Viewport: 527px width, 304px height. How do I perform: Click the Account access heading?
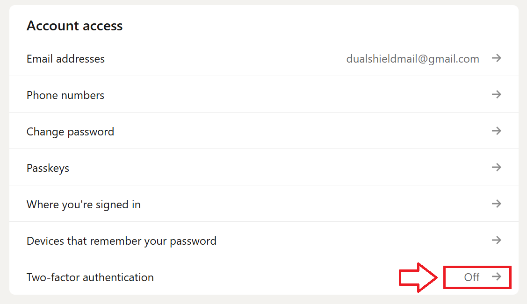click(74, 26)
